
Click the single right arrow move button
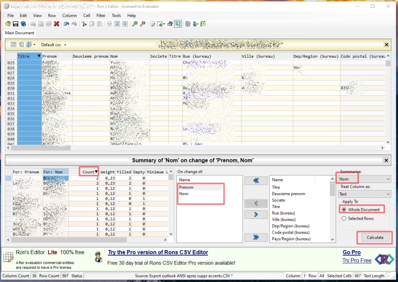(x=256, y=215)
